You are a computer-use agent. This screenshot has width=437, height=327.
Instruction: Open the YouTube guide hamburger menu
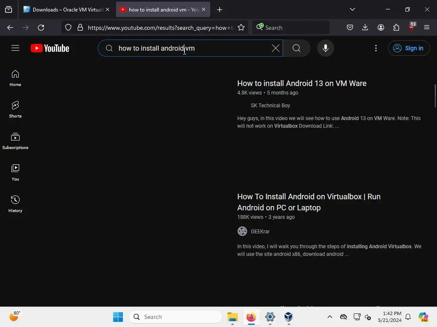pos(15,48)
